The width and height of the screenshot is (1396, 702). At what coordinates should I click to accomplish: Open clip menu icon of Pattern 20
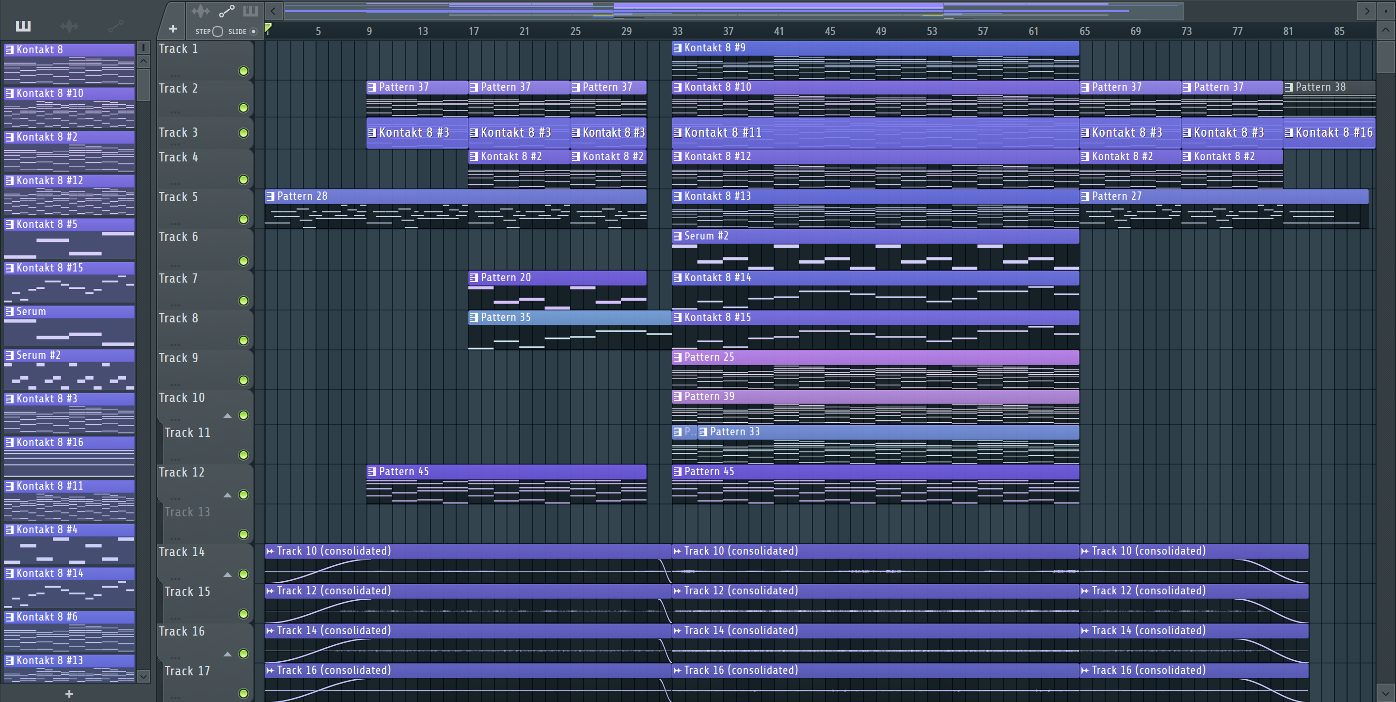point(474,278)
